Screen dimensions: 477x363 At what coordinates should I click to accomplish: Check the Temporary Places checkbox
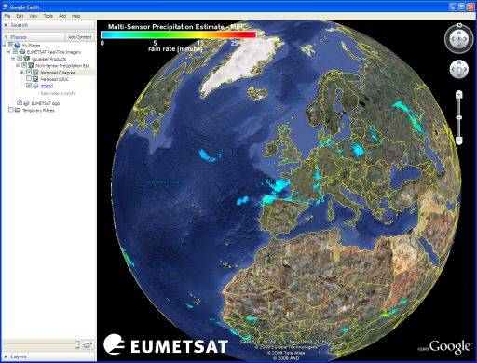click(x=11, y=110)
